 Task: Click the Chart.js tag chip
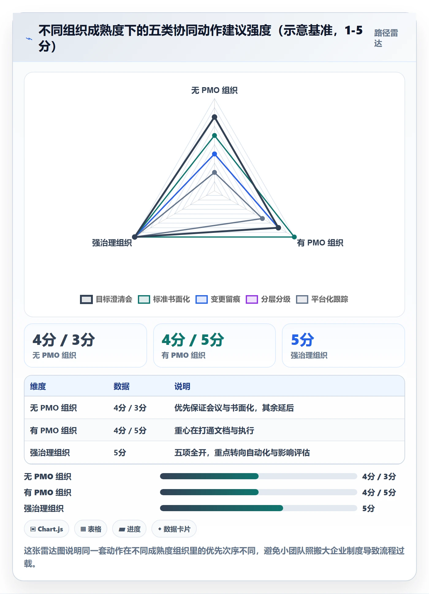47,529
